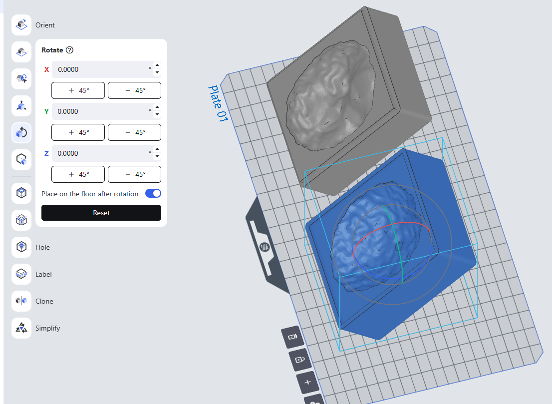Increase Y rotation with up arrow
Viewport: 552px width, 404px height.
pos(157,107)
